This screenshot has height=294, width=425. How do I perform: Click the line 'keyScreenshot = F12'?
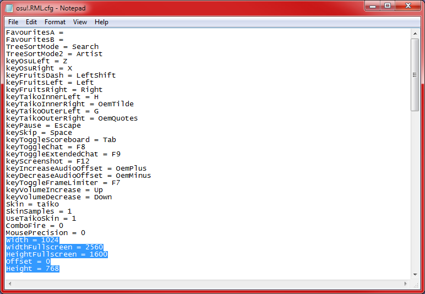[48, 161]
